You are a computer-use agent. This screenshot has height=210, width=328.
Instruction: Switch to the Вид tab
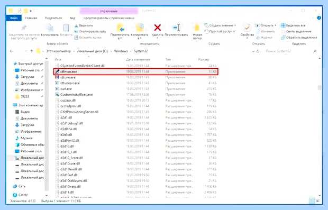(x=72, y=18)
